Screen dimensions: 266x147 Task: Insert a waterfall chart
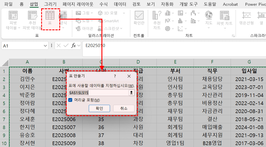pos(193,13)
